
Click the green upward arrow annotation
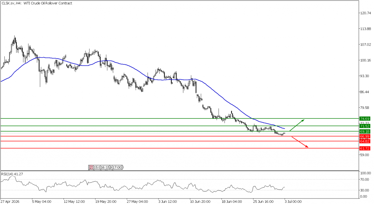pos(297,125)
